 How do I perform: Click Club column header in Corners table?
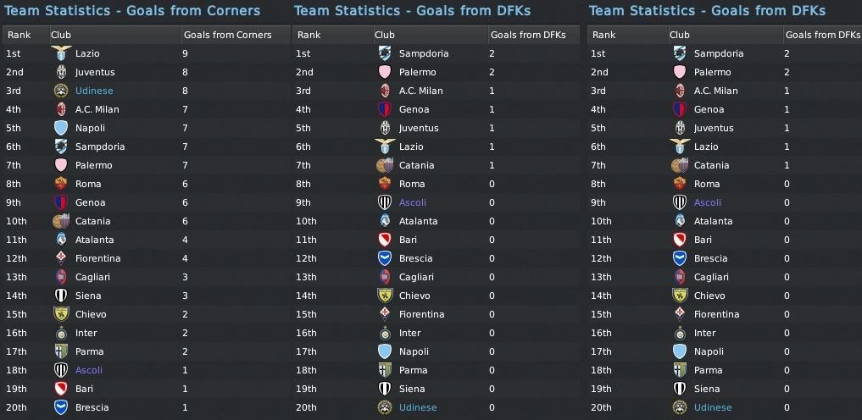click(x=61, y=35)
